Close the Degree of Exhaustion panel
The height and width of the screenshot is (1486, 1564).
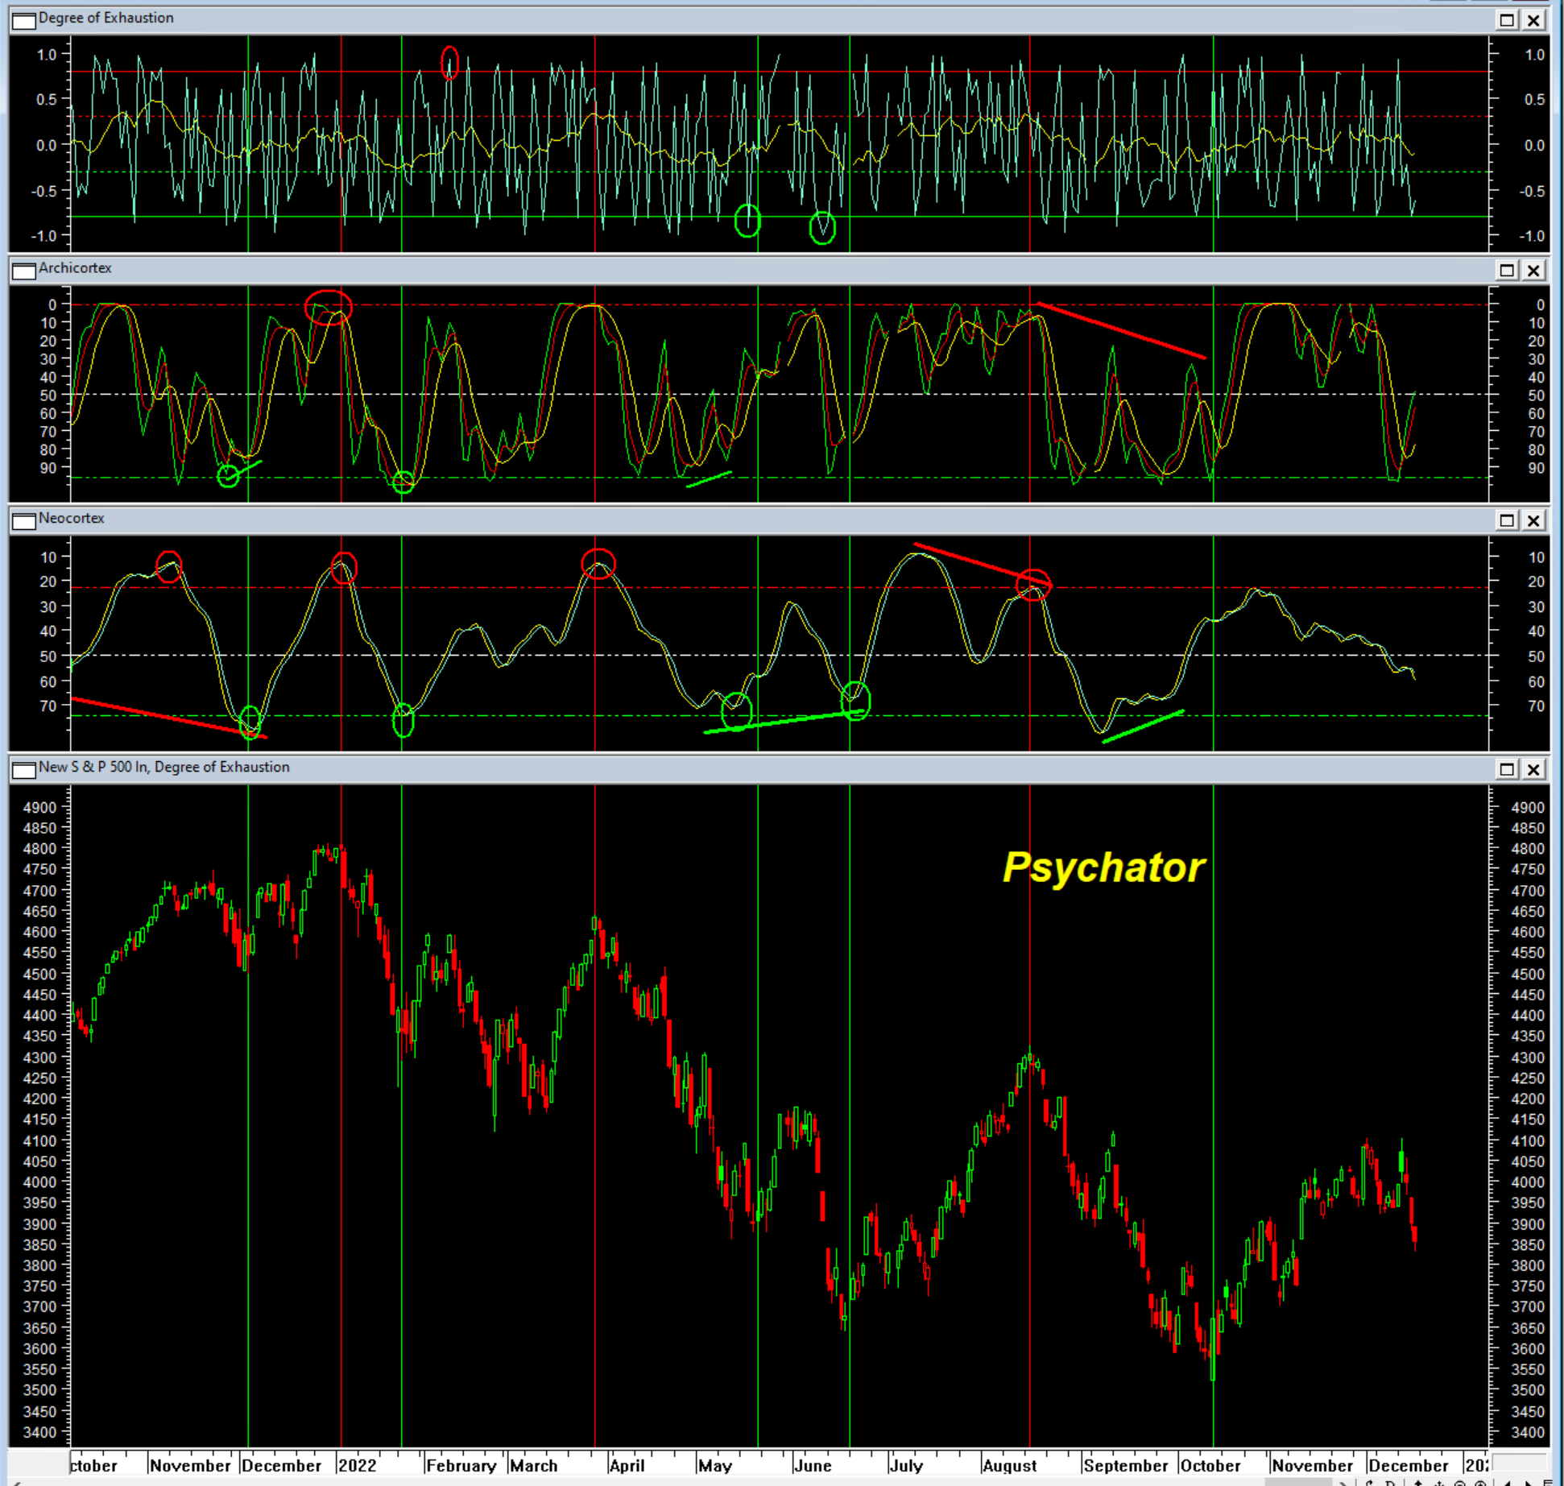tap(1534, 20)
